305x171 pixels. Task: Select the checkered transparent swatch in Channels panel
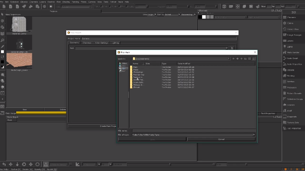click(212, 17)
